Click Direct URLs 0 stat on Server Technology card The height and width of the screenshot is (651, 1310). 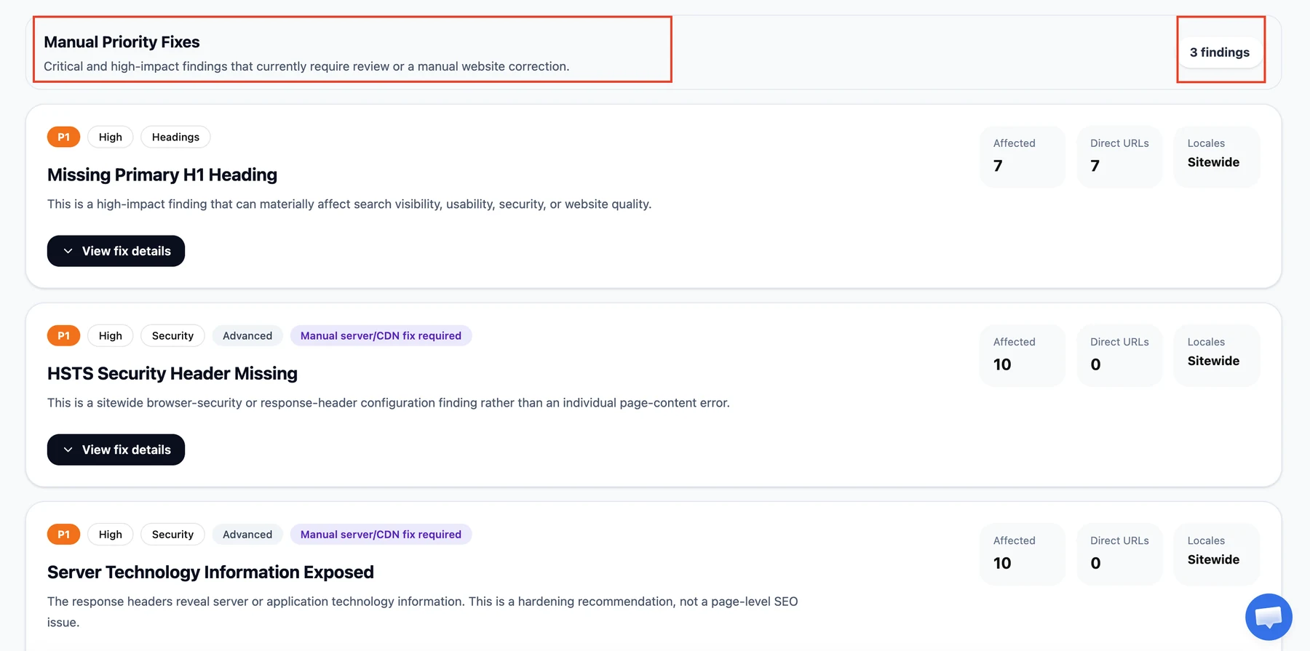tap(1119, 554)
